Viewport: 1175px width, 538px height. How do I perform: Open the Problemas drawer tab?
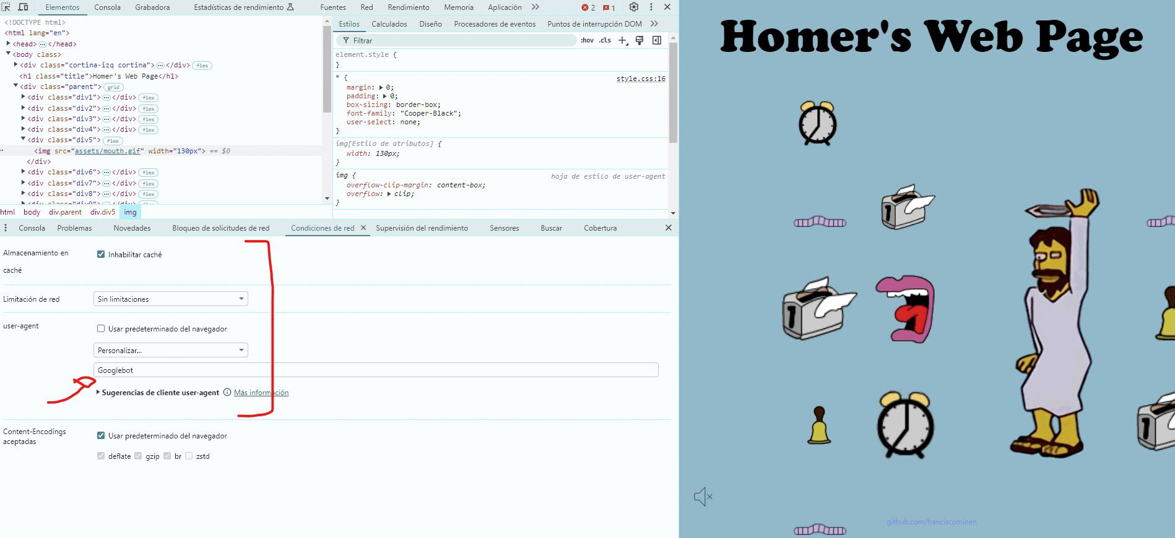[x=74, y=228]
